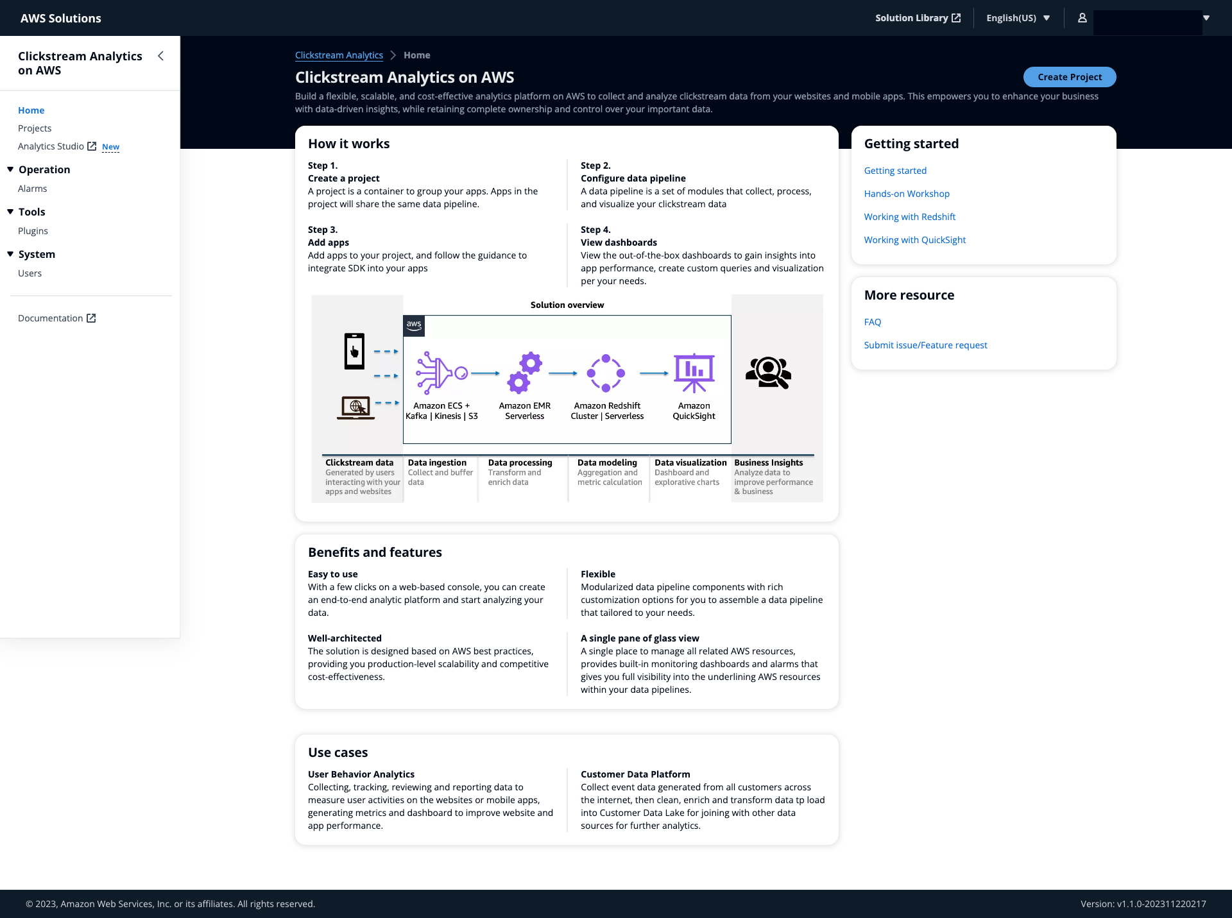Collapse the Tools navigation section
The width and height of the screenshot is (1232, 918).
tap(10, 212)
